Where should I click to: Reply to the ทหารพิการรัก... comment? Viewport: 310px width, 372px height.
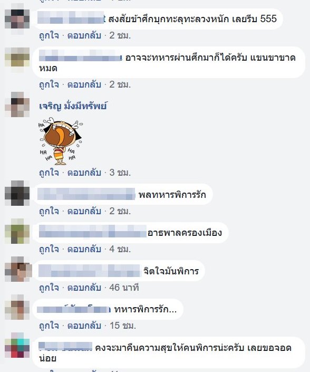click(x=84, y=326)
